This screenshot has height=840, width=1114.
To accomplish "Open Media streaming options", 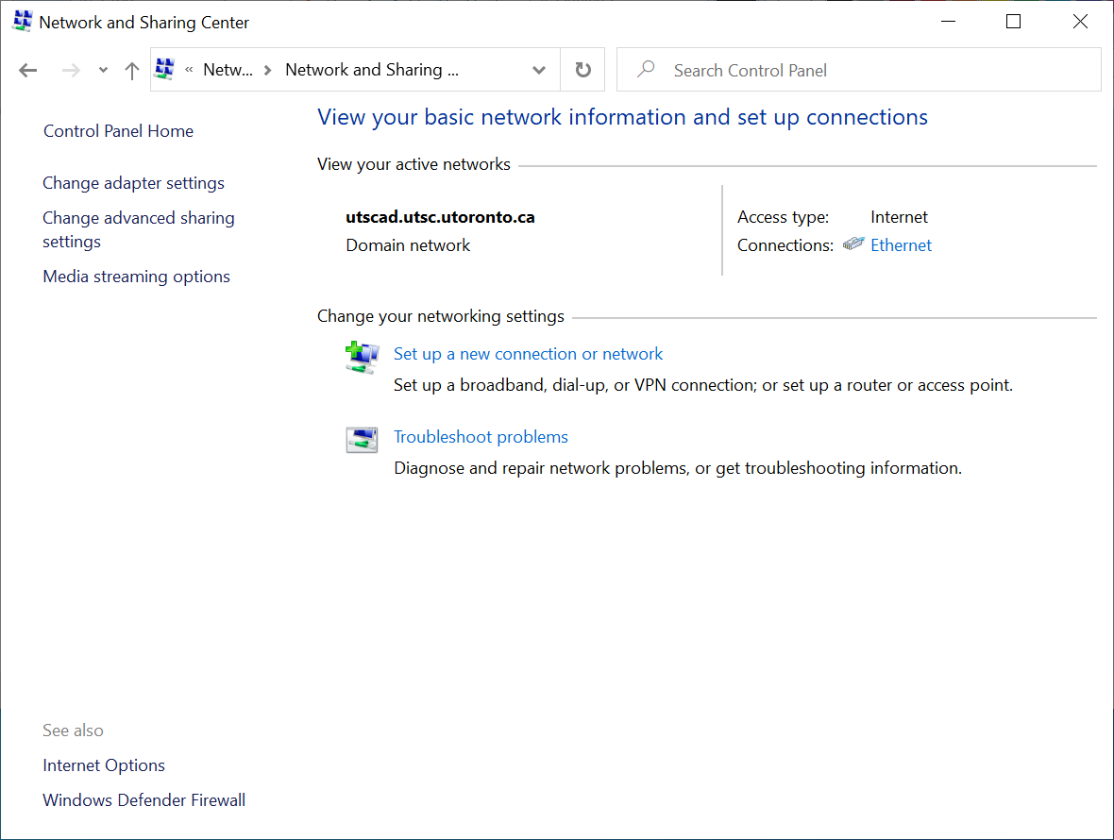I will pos(136,277).
